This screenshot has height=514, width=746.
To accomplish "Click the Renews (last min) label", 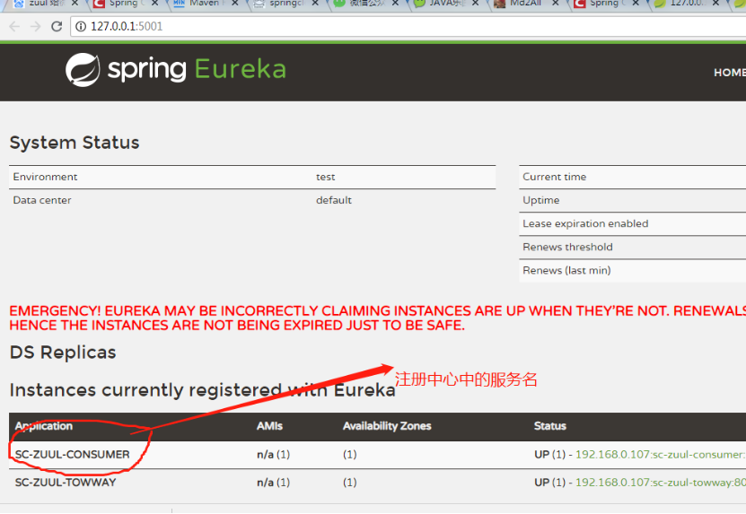I will click(566, 270).
